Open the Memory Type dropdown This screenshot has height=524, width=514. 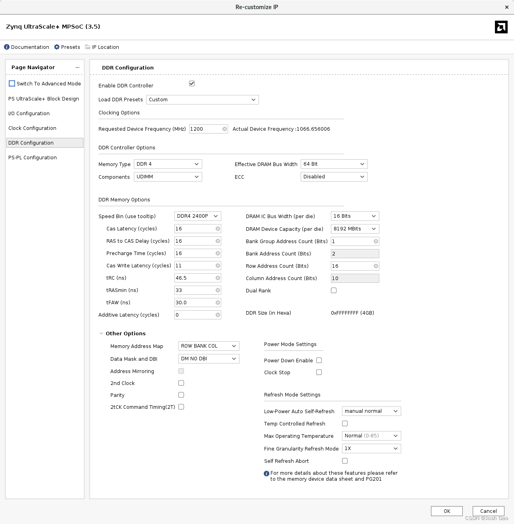(x=168, y=164)
